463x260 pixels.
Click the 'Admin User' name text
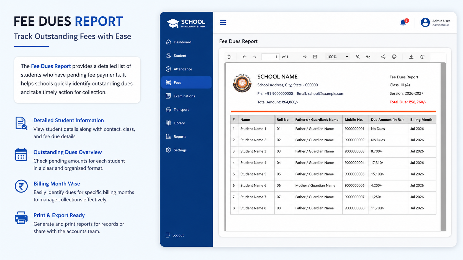[x=441, y=21]
